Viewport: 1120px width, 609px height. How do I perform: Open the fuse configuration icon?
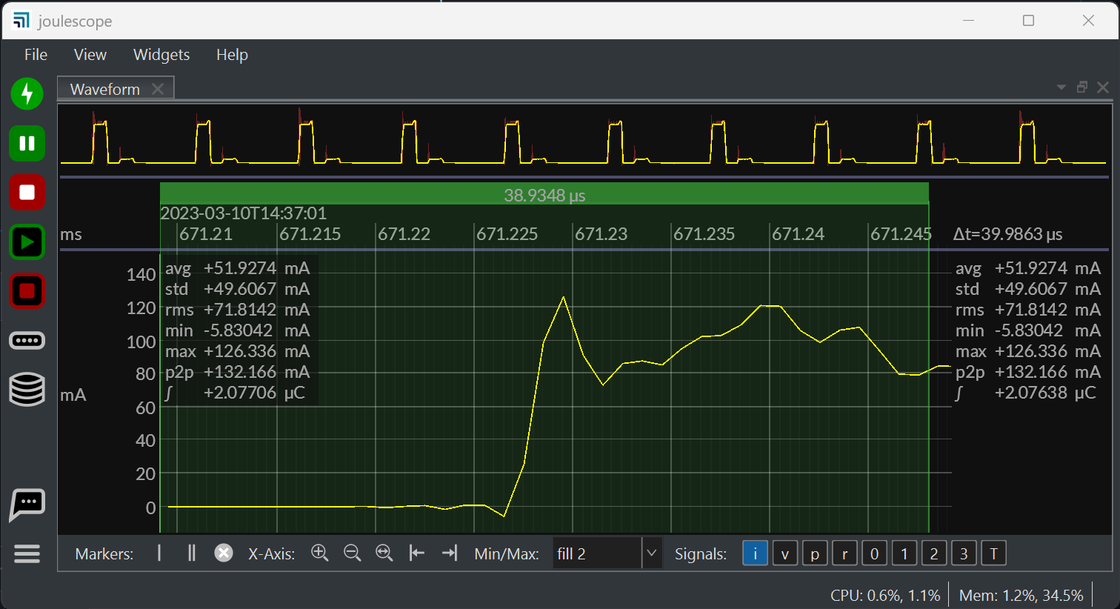[x=27, y=340]
